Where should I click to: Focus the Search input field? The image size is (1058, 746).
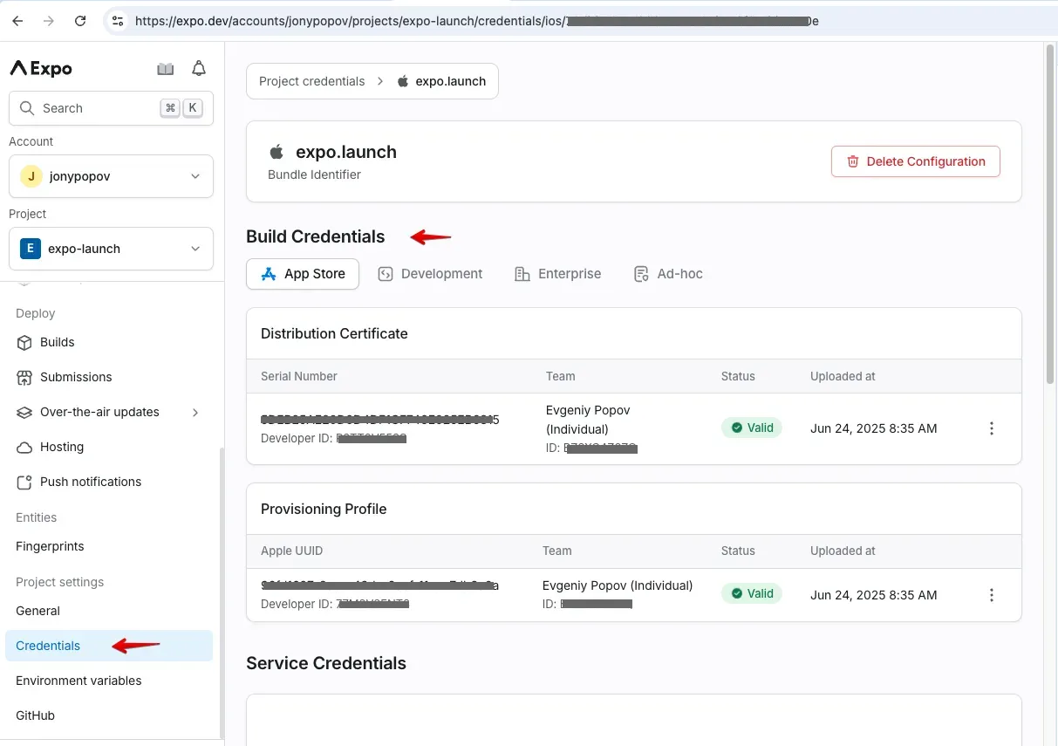point(111,108)
